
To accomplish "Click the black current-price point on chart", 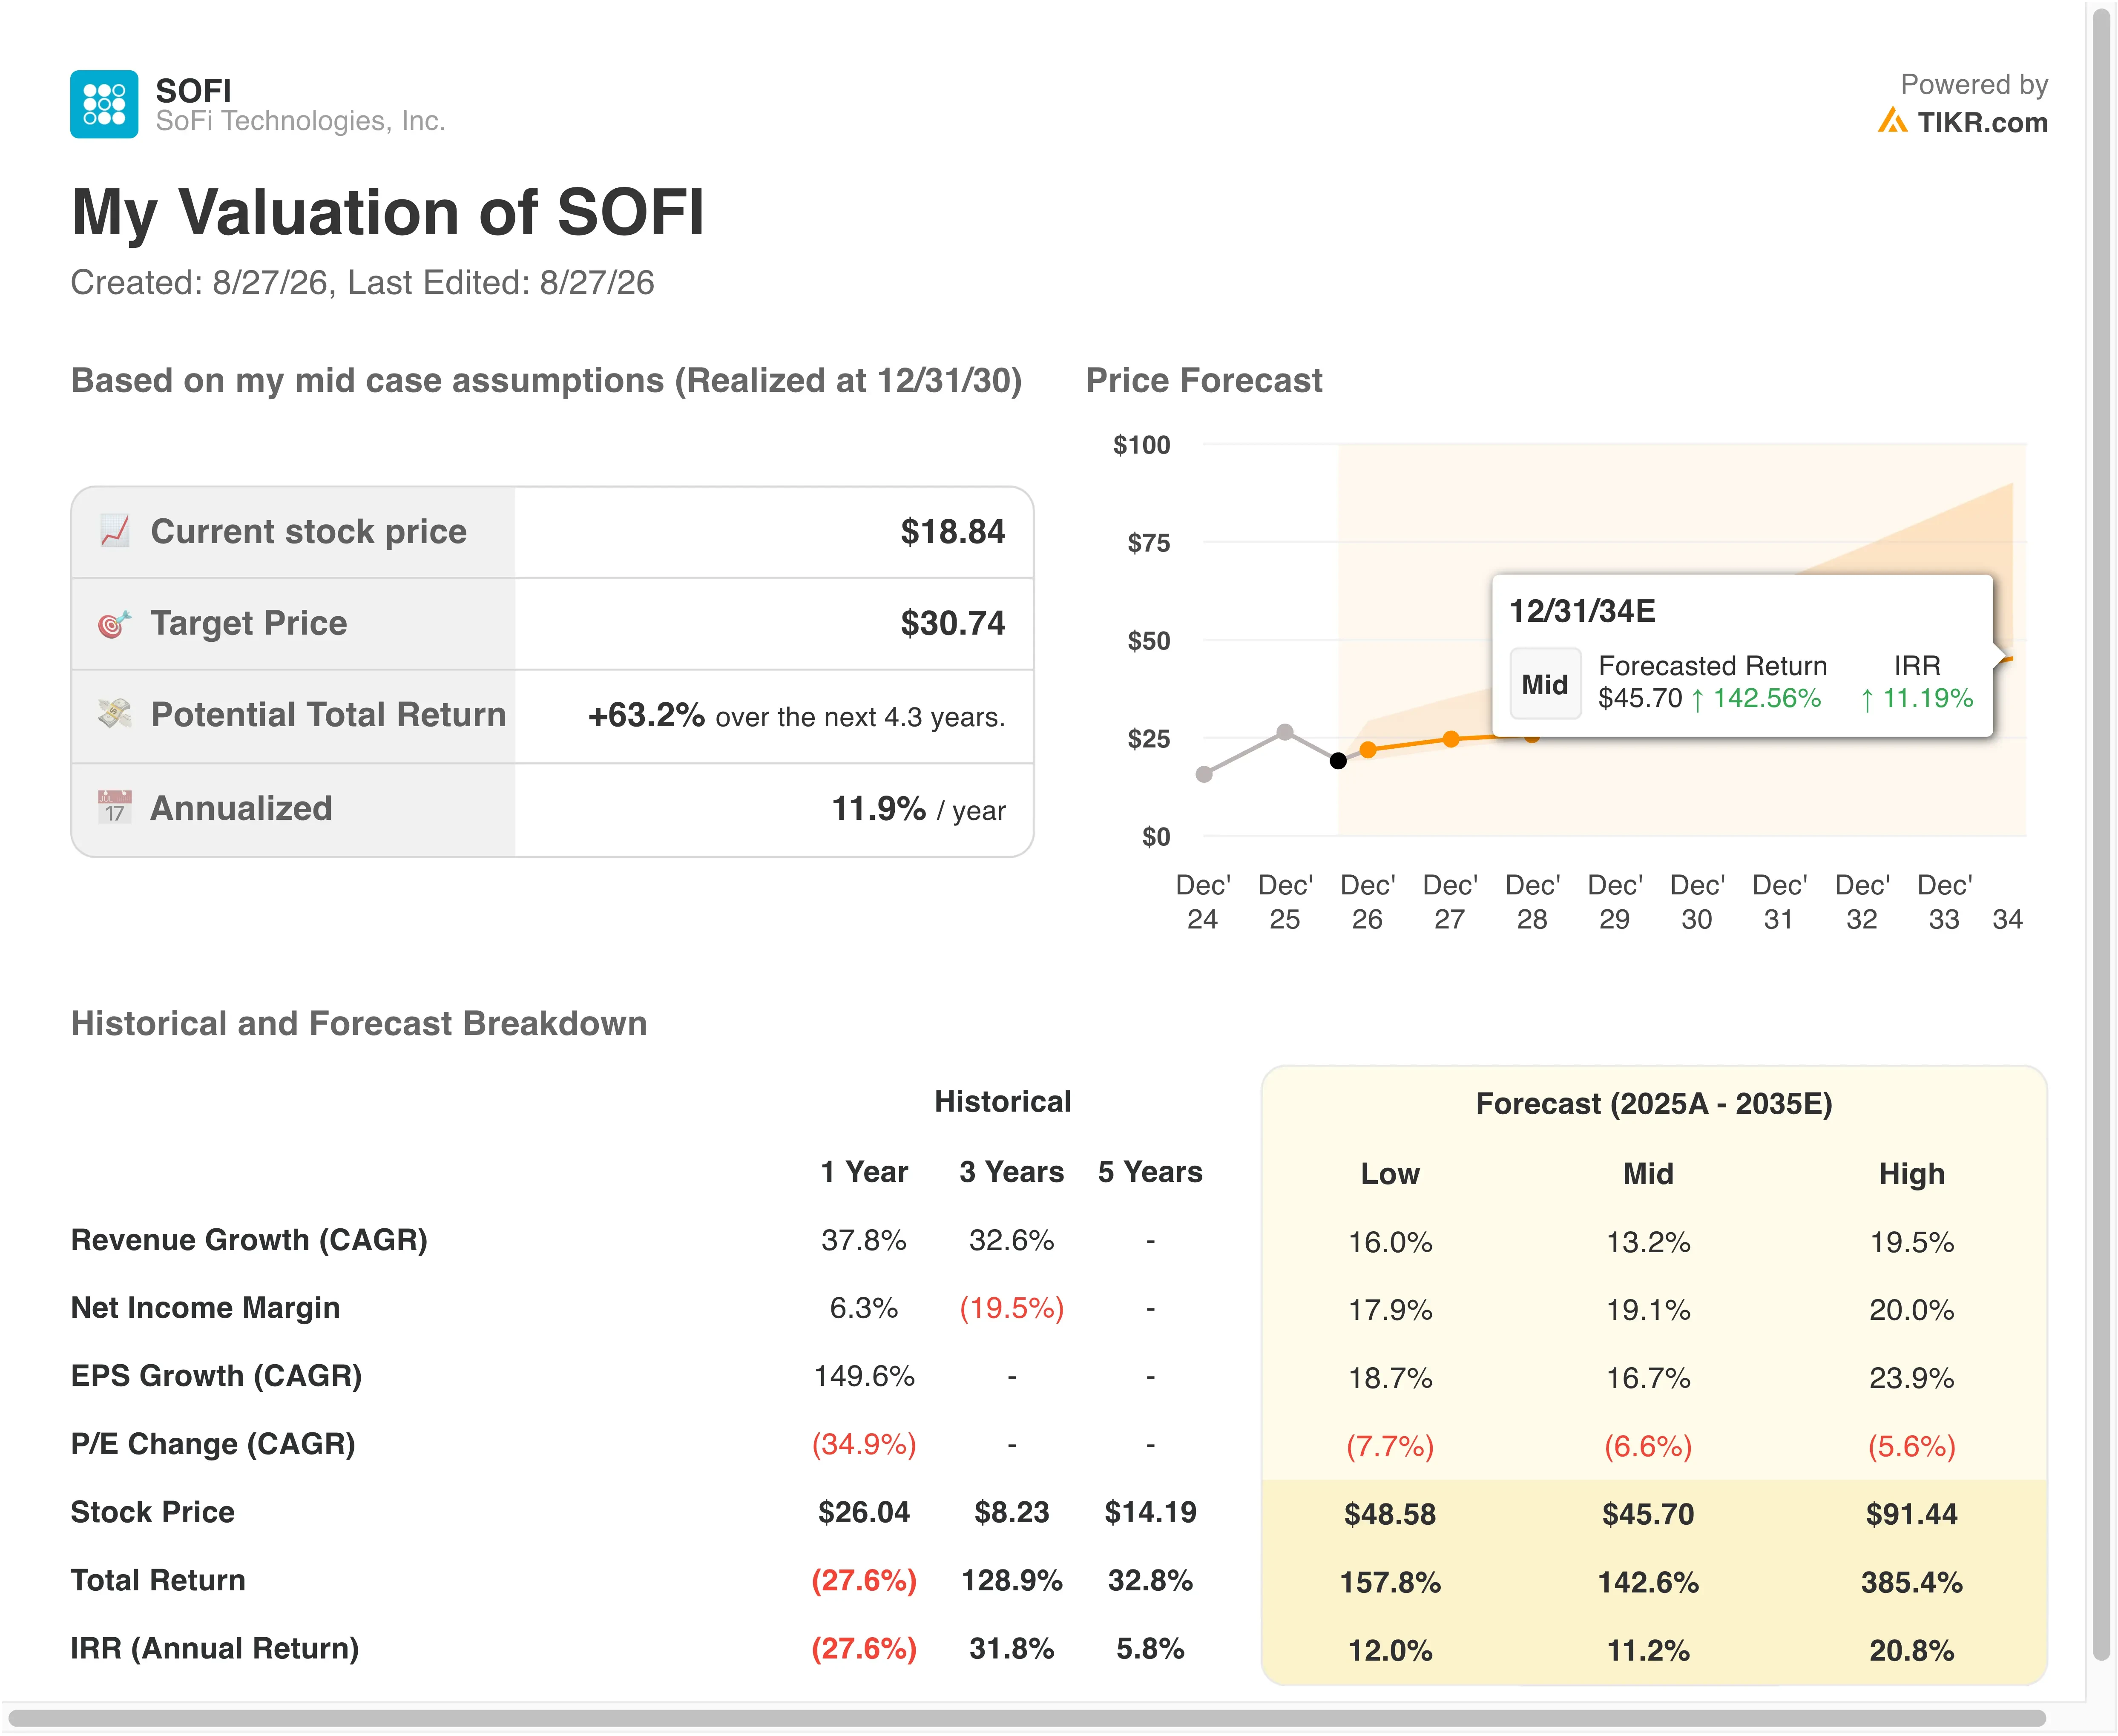I will (x=1338, y=761).
